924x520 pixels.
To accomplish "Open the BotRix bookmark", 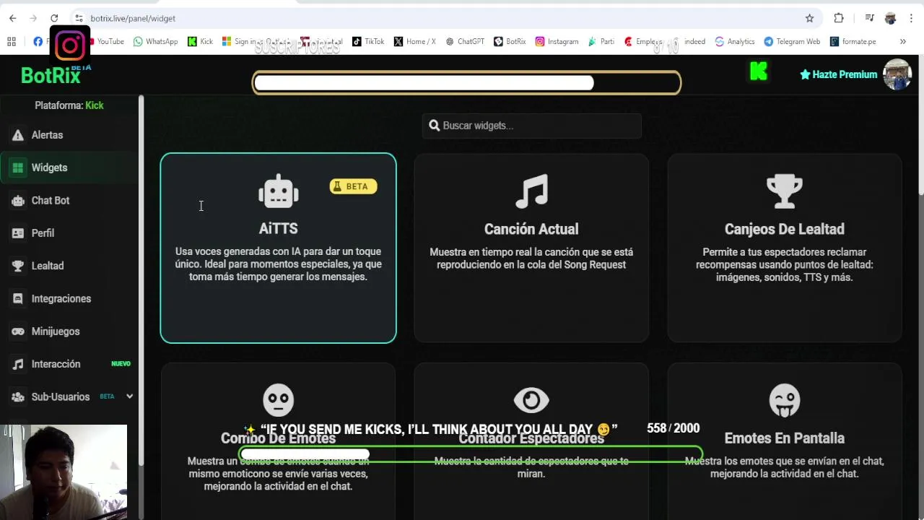I will (x=510, y=42).
